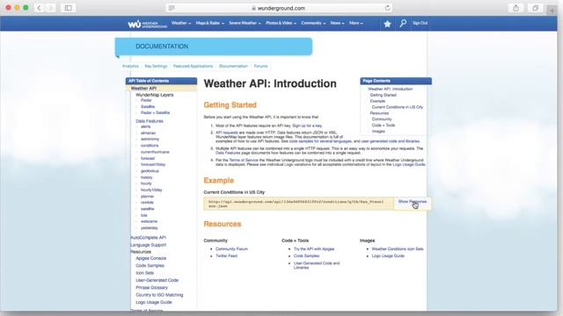This screenshot has width=563, height=316.
Task: Open Country to ISO Matching in sidebar
Action: point(159,295)
